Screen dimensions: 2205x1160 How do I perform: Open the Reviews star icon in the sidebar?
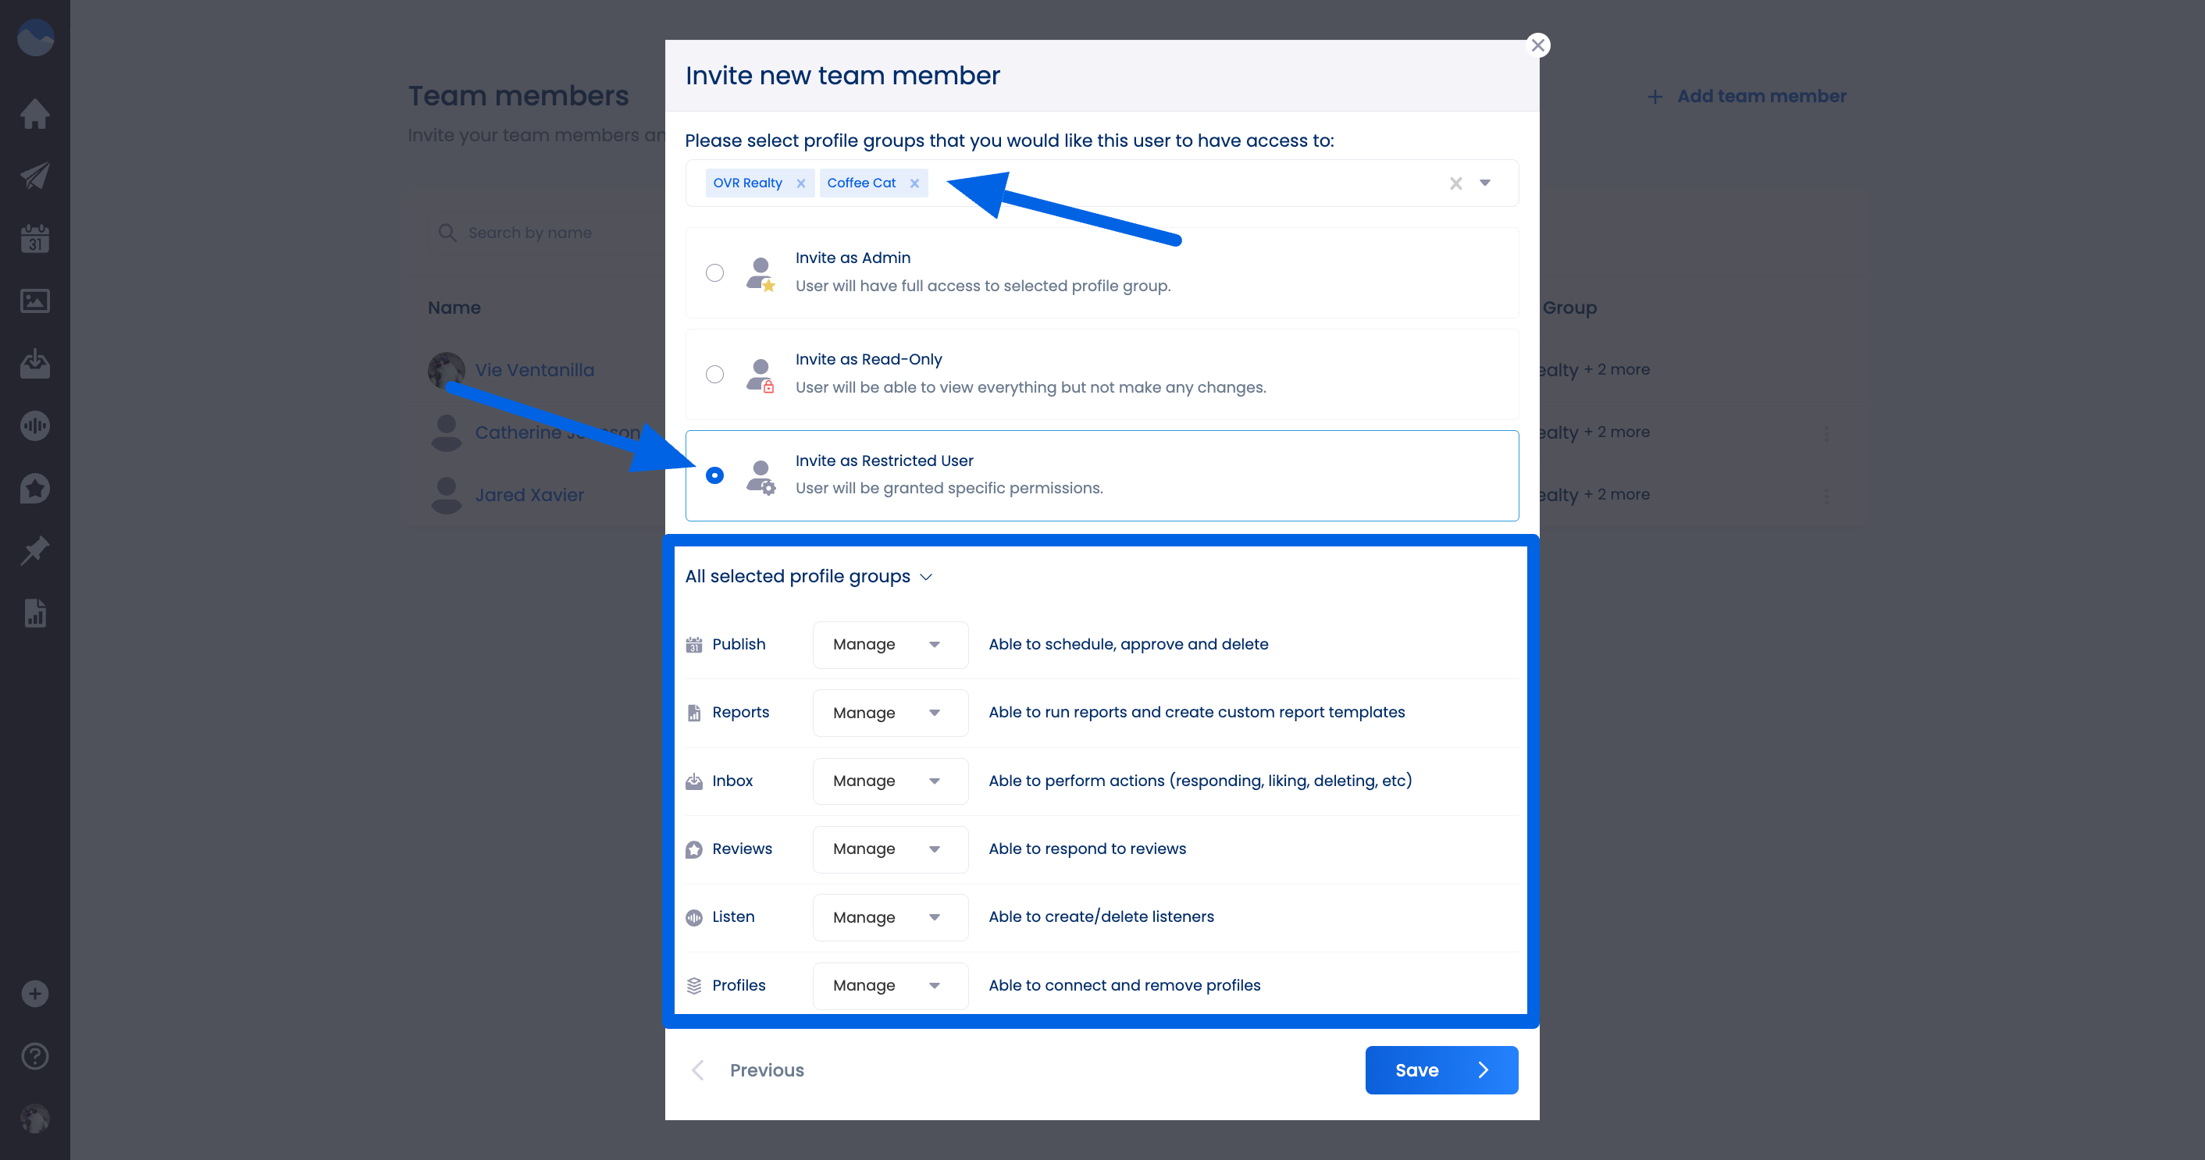[x=34, y=488]
